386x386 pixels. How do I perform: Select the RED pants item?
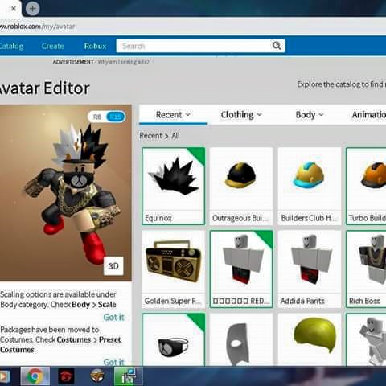(241, 269)
